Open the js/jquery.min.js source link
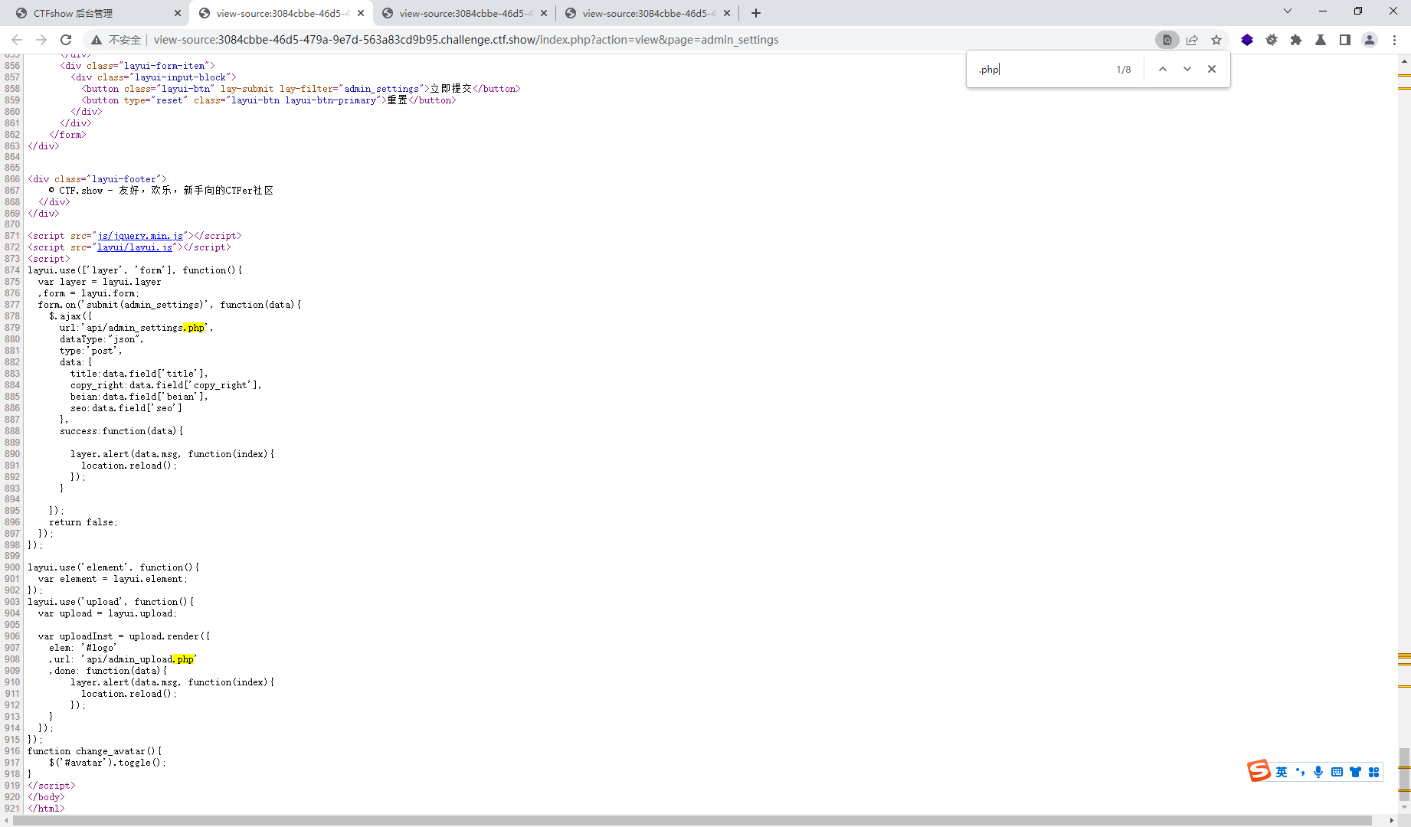 click(x=139, y=236)
